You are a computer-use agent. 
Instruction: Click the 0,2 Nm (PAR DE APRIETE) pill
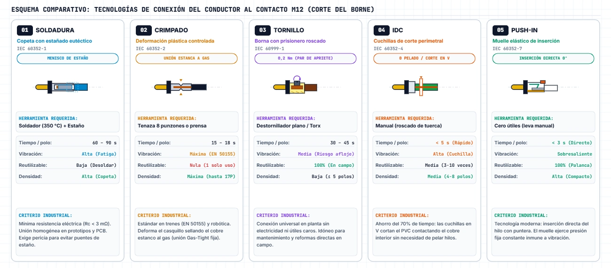[x=305, y=59]
